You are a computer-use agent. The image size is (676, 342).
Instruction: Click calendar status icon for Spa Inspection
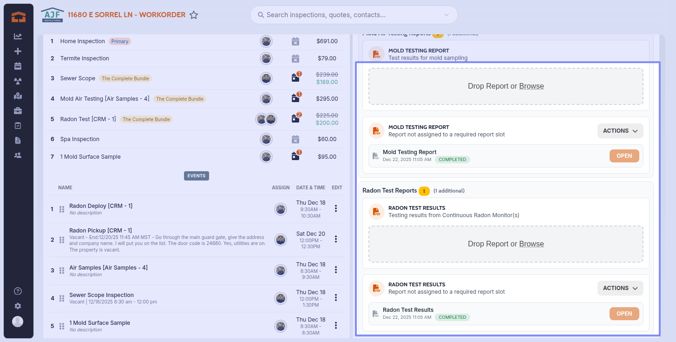[295, 139]
